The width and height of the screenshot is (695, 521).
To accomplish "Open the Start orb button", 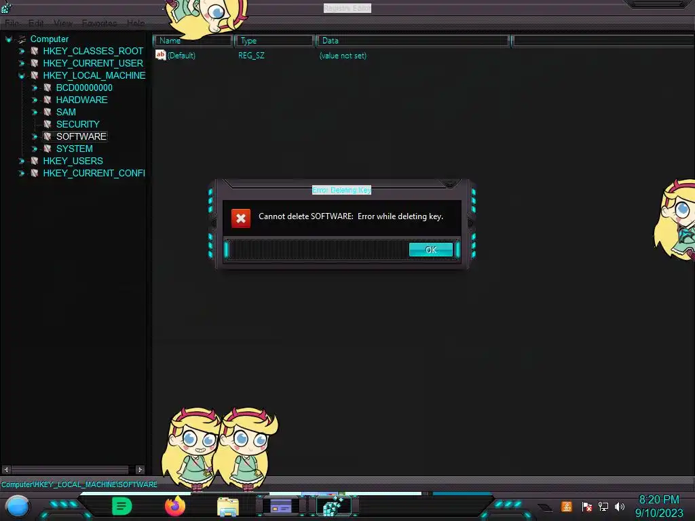I will (18, 507).
